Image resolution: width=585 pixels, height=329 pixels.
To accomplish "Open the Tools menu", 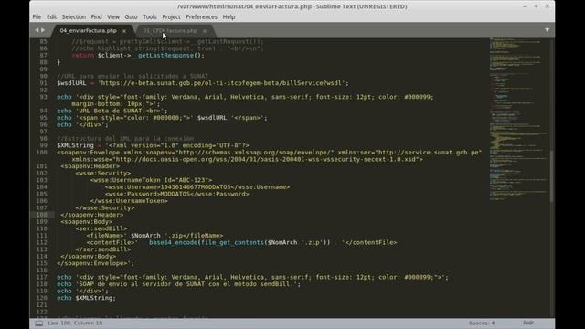I will [150, 16].
